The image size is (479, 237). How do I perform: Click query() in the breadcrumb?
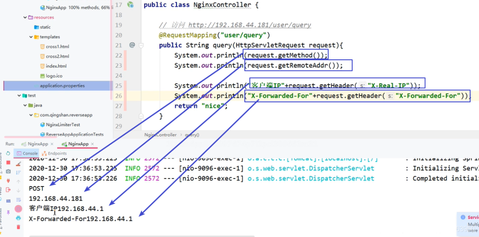[x=192, y=135]
